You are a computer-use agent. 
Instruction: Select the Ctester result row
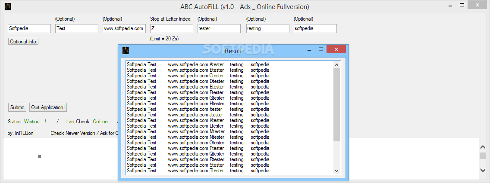point(198,76)
